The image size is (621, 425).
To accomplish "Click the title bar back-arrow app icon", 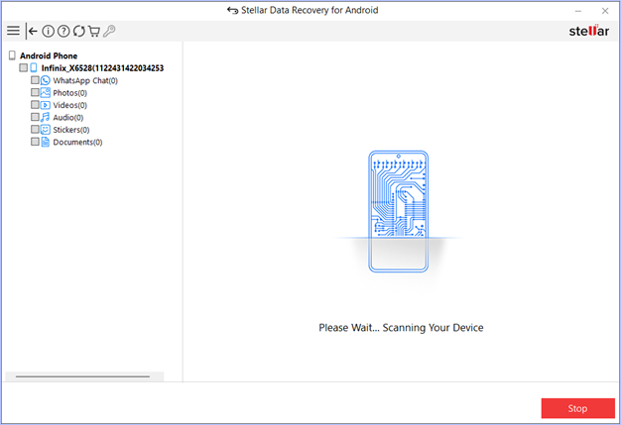I will (232, 10).
